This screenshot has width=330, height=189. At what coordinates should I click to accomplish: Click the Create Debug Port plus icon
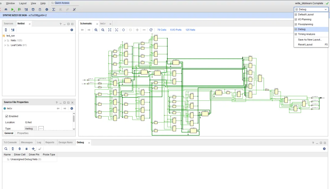(x=33, y=149)
